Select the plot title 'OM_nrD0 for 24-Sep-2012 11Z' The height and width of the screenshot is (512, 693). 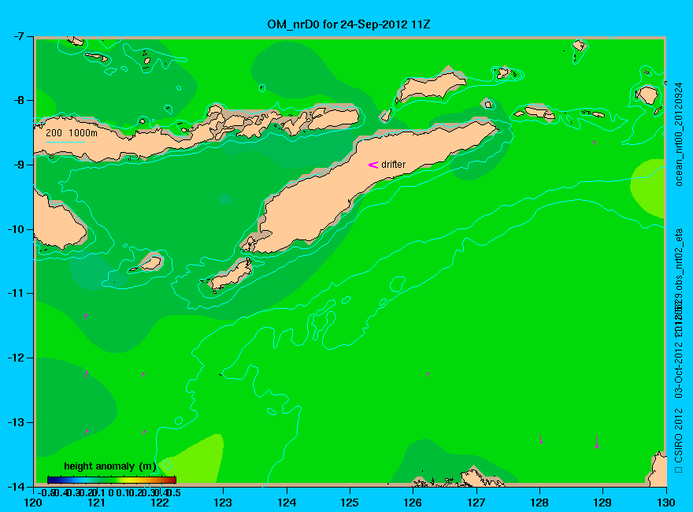[348, 24]
